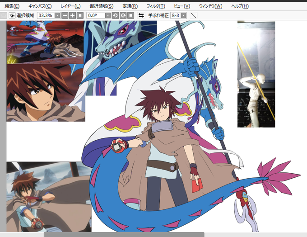Expand the 手ぶれ補正 S-3 stabilizer dropdown
307x237 pixels.
(183, 15)
